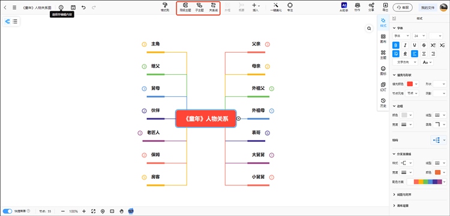The image size is (450, 216).
Task: Click the fit-to-screen icon
Action: (x=93, y=211)
